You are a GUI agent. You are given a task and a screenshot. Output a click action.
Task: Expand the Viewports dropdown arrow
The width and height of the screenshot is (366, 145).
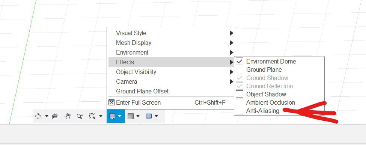(x=156, y=116)
